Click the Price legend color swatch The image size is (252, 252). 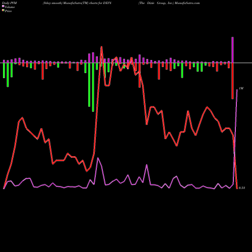(3, 11)
